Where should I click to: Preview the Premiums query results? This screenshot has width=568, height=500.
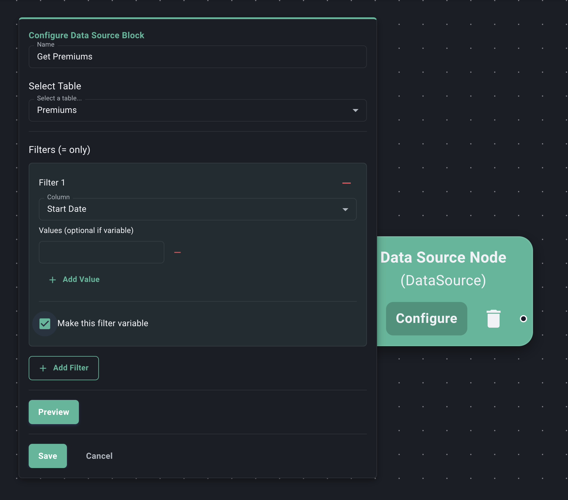pyautogui.click(x=53, y=412)
